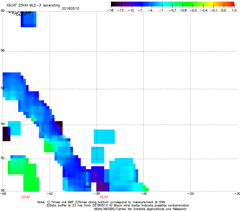Click the color scale label "-1"
The width and height of the screenshot is (240, 211).
click(x=161, y=10)
